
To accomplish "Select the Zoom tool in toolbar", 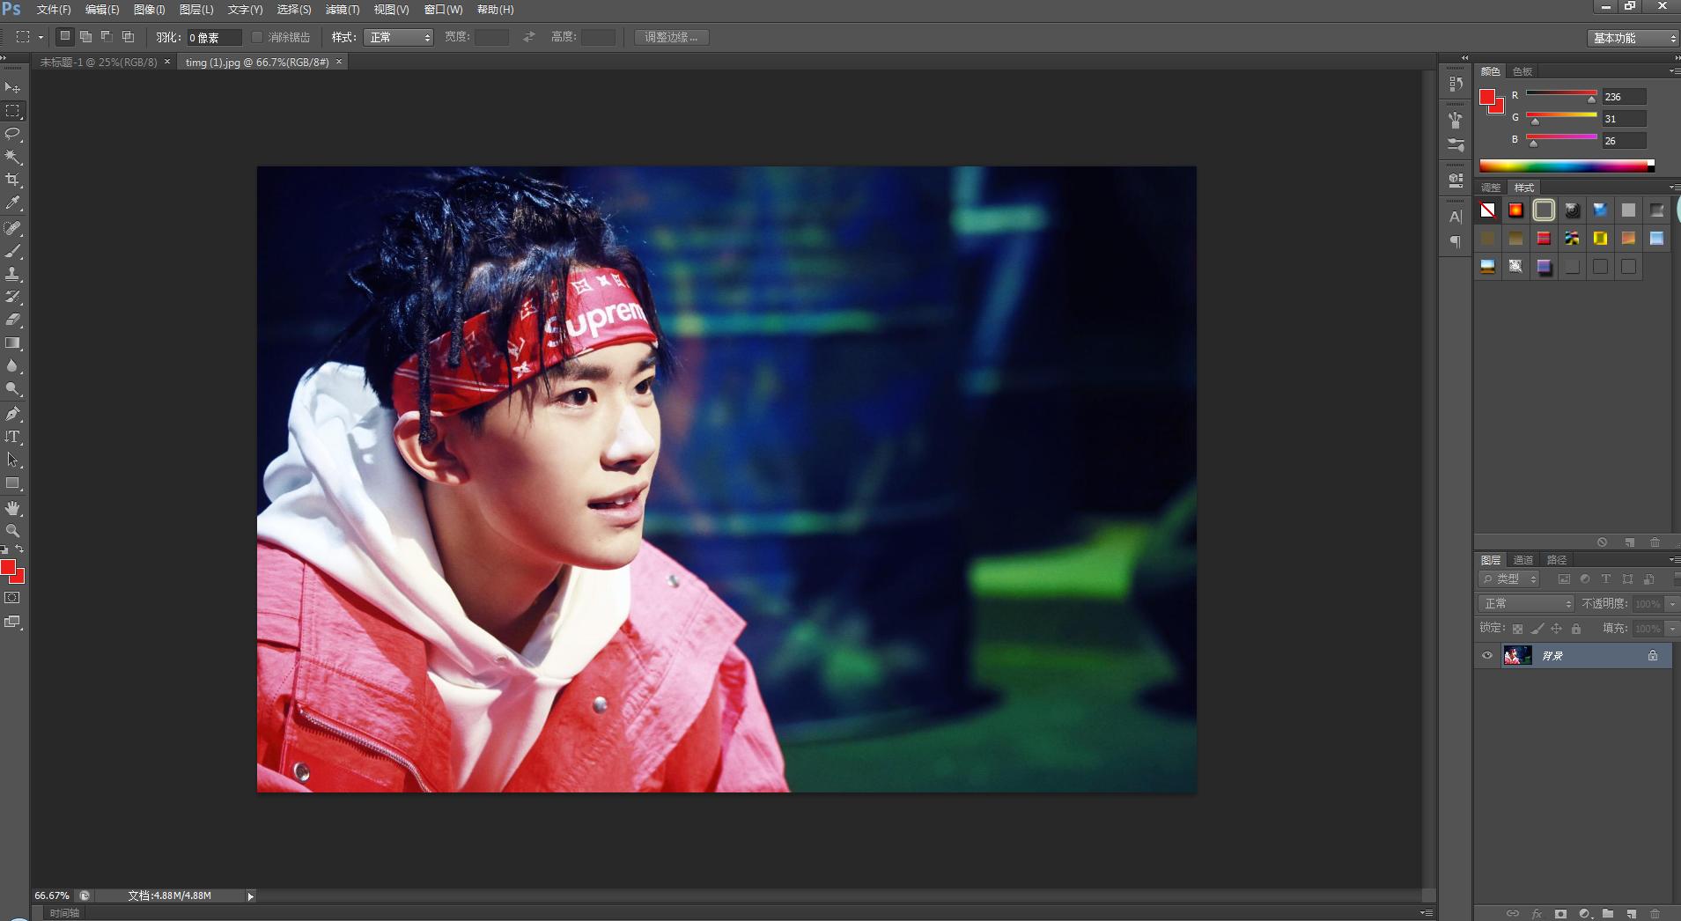I will (x=12, y=531).
